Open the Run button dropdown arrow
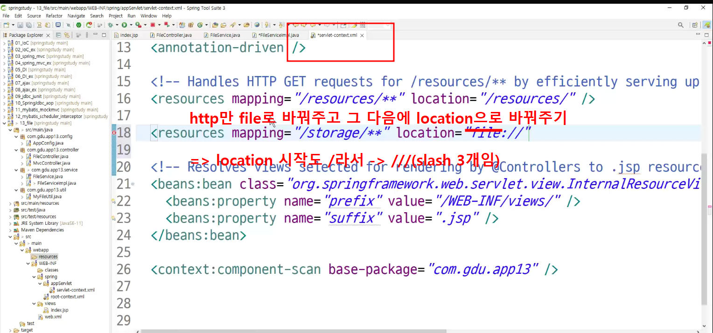 pyautogui.click(x=131, y=25)
